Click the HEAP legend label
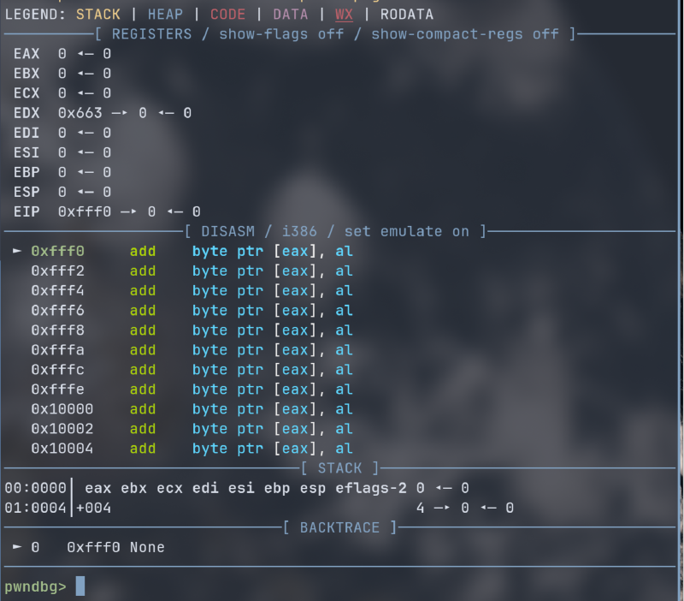The height and width of the screenshot is (601, 684). (x=165, y=15)
